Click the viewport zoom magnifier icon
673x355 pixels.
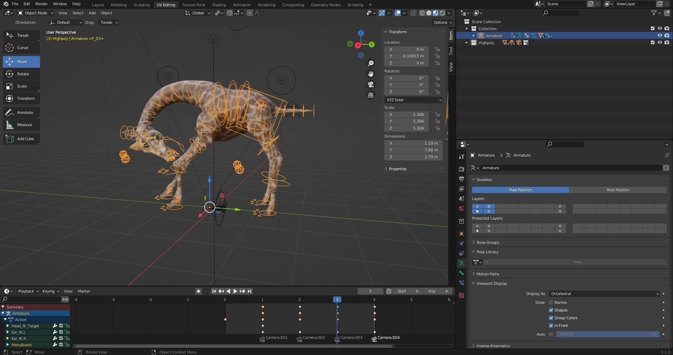point(371,63)
